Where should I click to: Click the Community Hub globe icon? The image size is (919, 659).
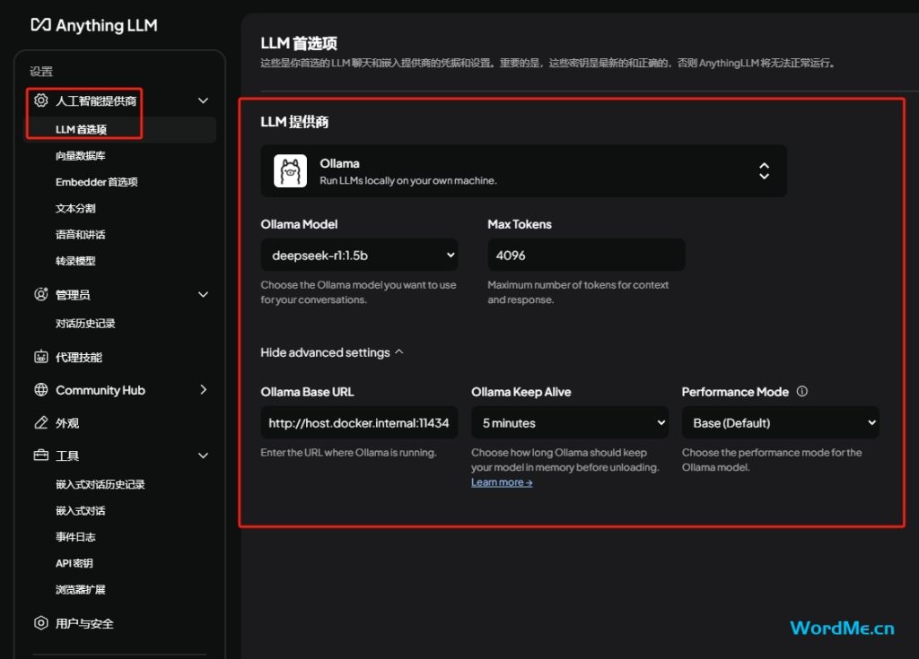40,389
